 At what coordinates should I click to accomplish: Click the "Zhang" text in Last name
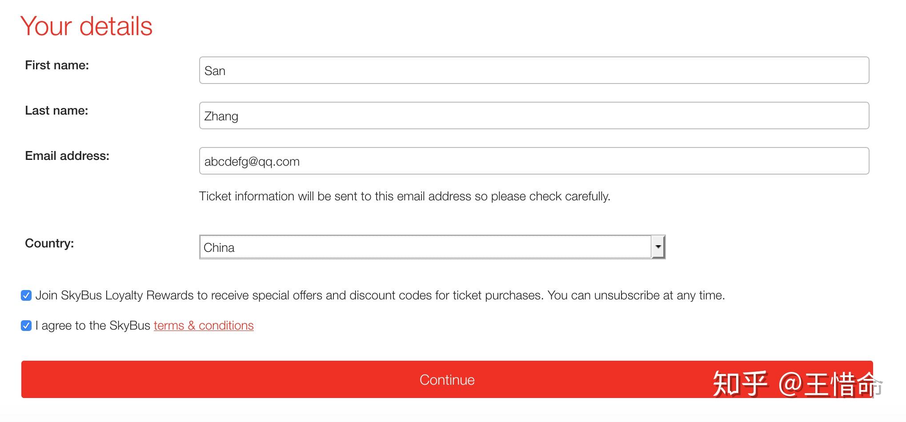(x=221, y=116)
